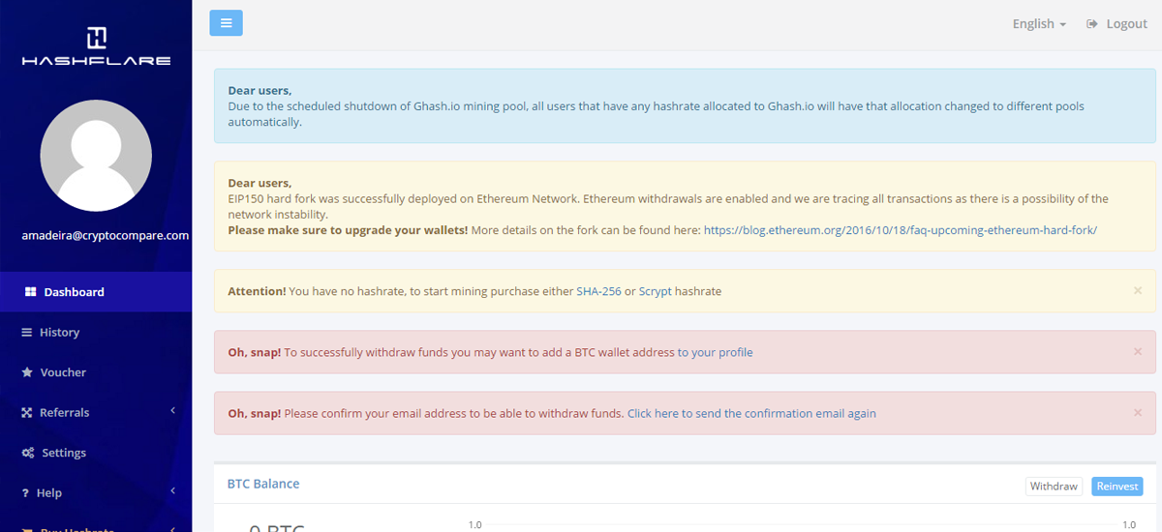The width and height of the screenshot is (1162, 532).
Task: Expand the Help submenu chevron
Action: [172, 491]
